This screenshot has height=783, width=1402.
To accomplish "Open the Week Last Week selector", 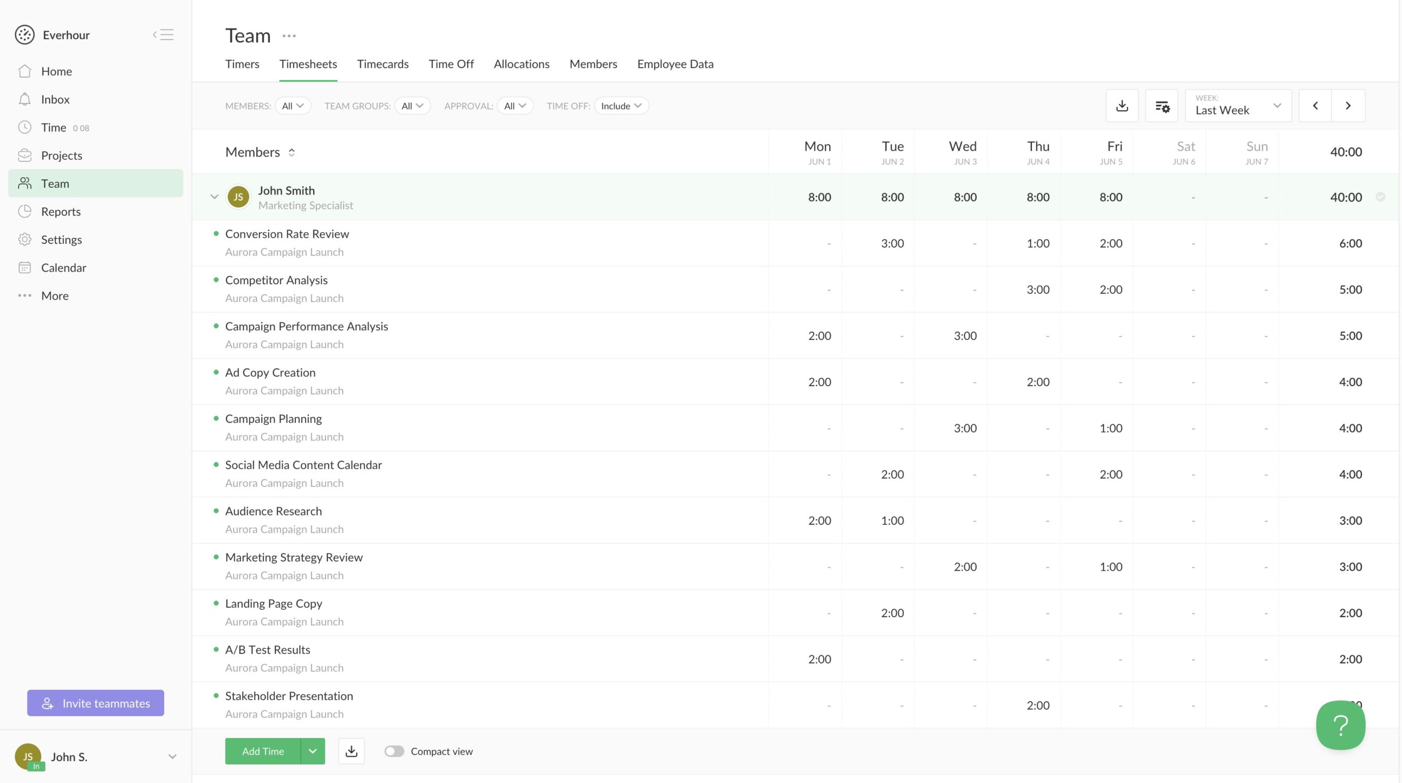I will (1238, 106).
